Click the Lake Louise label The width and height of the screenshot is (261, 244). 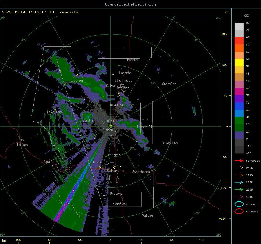[22, 142]
